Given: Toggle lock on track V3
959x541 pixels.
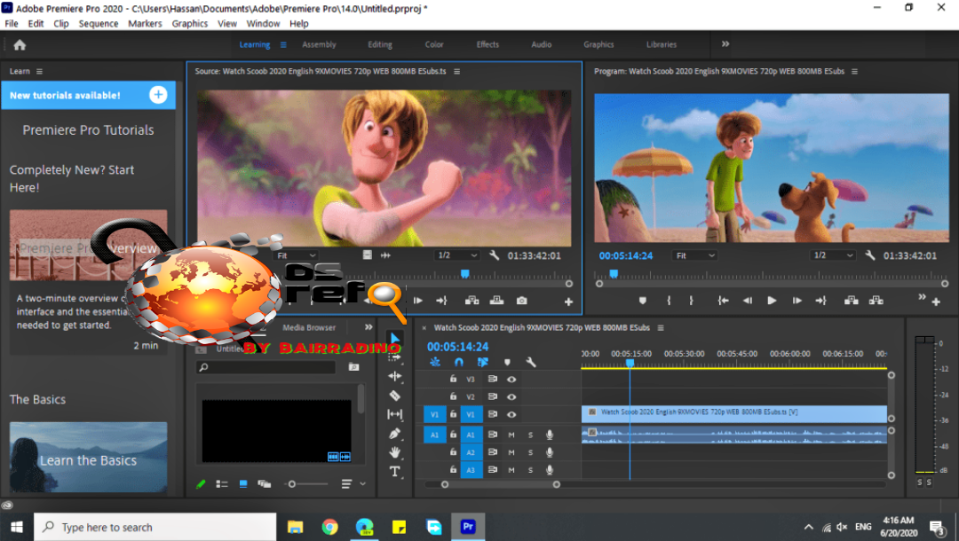Looking at the screenshot, I should pos(453,380).
